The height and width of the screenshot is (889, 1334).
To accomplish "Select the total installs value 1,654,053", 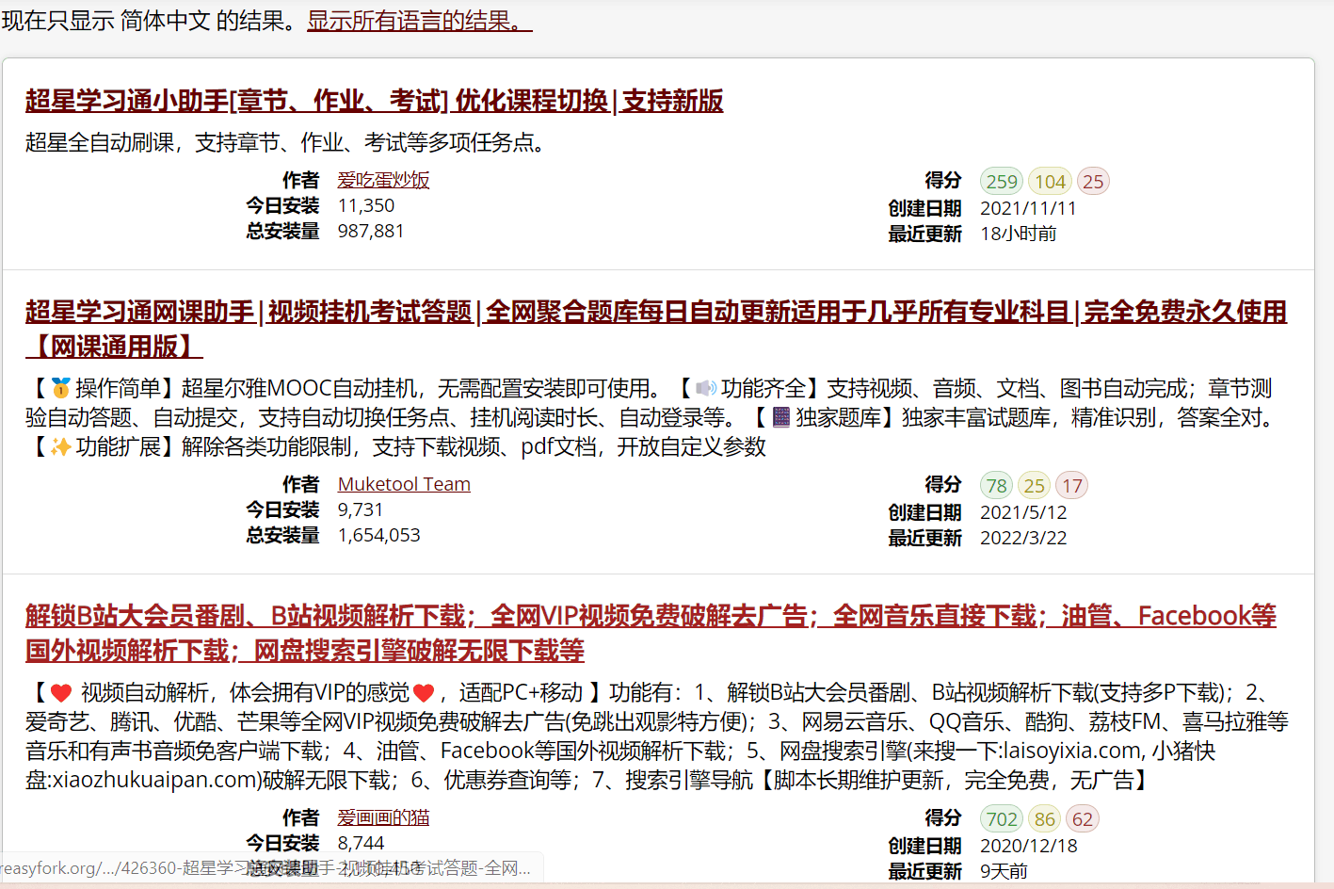I will tap(379, 535).
